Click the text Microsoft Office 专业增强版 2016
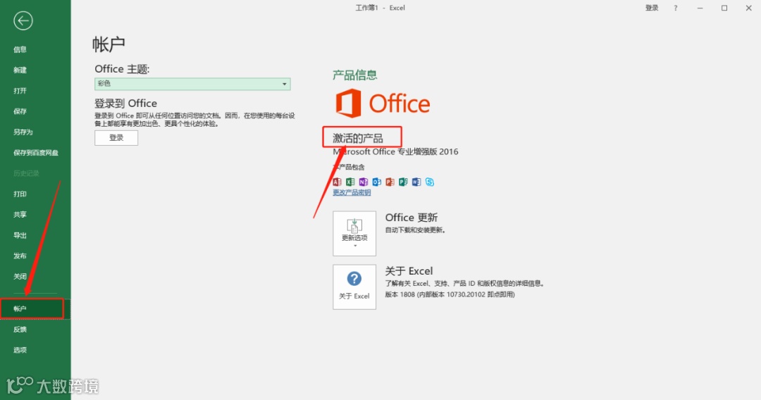 point(395,151)
